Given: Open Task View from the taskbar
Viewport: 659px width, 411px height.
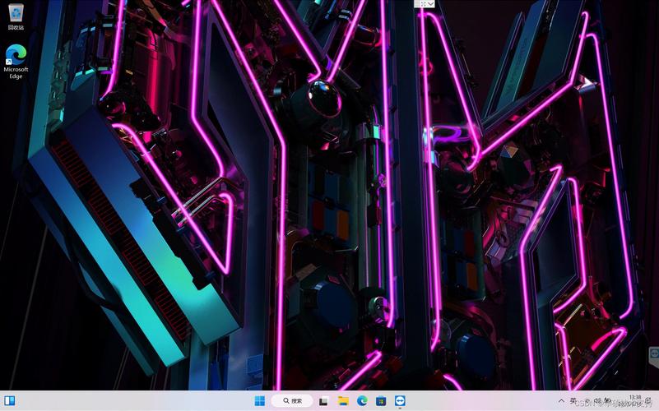Looking at the screenshot, I should click(x=323, y=401).
